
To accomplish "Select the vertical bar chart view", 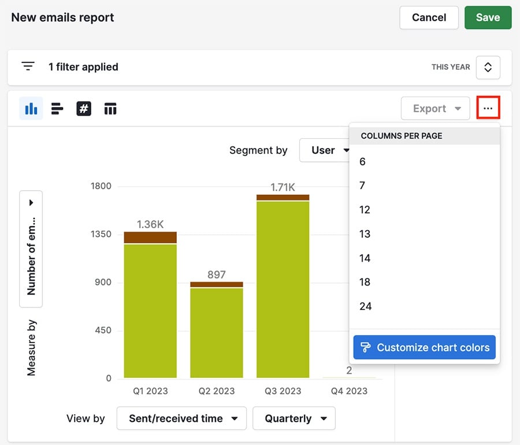I will [x=31, y=108].
